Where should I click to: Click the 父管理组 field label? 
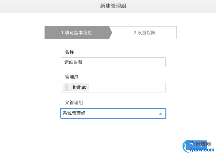(x=74, y=102)
